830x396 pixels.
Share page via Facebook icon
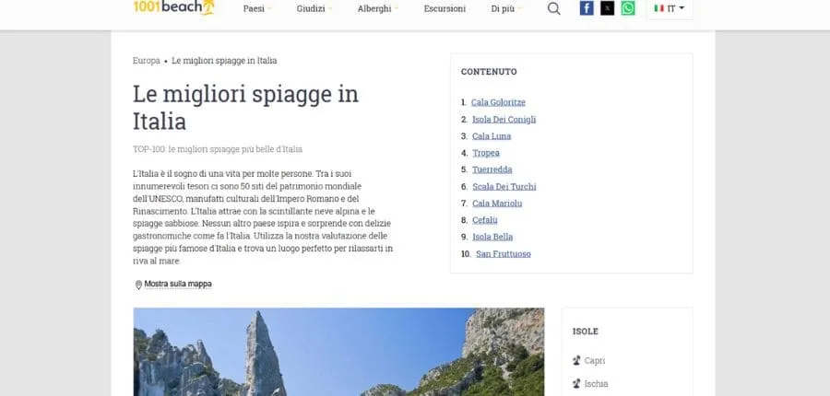point(587,8)
